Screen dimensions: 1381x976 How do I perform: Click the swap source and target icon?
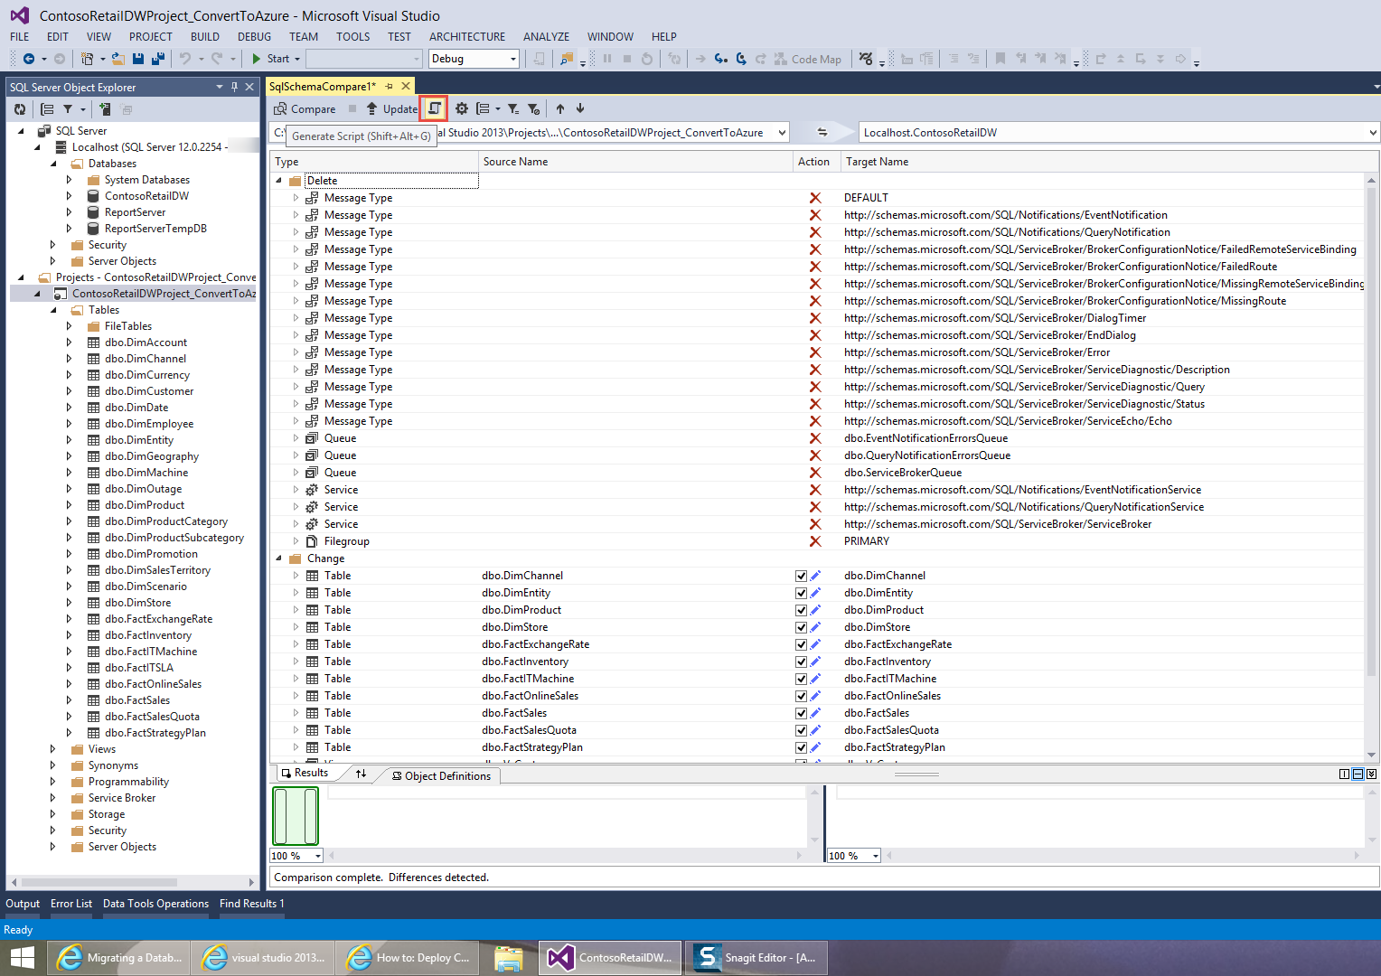[x=822, y=132]
